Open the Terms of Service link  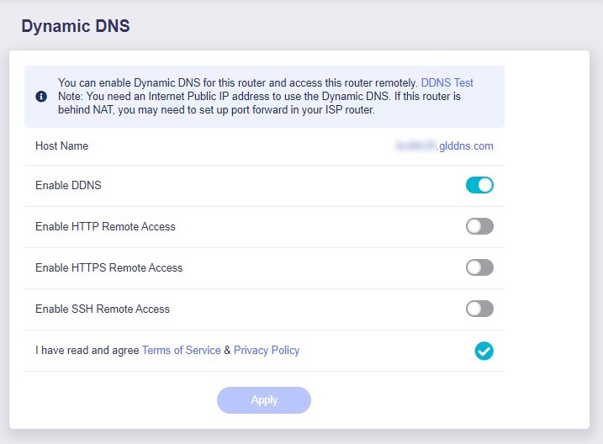tap(181, 351)
